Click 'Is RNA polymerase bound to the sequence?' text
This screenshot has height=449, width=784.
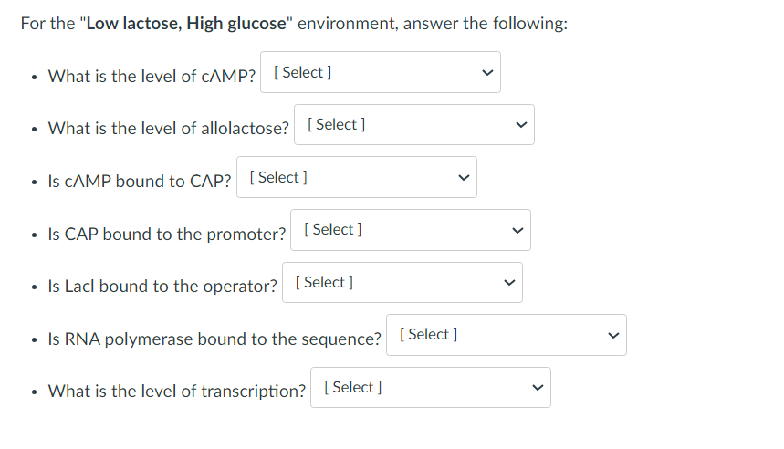tap(214, 339)
